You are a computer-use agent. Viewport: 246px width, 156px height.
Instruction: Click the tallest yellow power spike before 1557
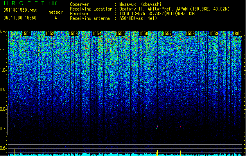pyautogui.click(x=157, y=152)
